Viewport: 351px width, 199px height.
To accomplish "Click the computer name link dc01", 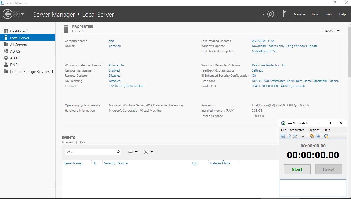I will click(112, 41).
